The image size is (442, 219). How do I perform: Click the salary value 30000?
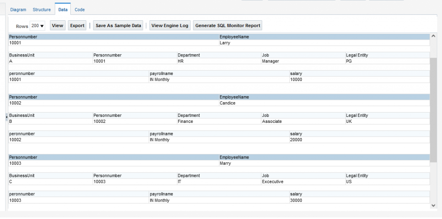pos(296,200)
